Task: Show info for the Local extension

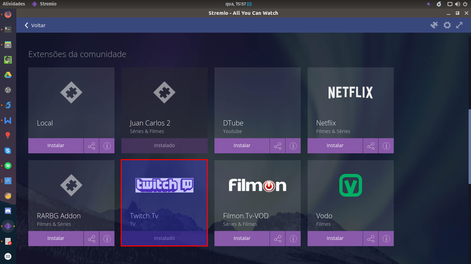Action: click(x=107, y=146)
